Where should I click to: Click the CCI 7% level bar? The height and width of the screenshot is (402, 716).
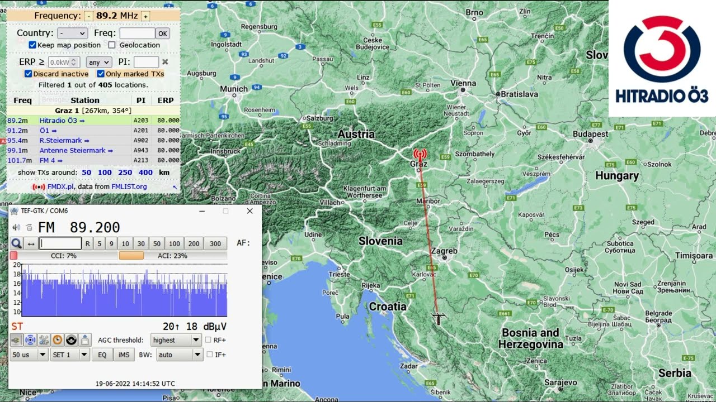63,256
